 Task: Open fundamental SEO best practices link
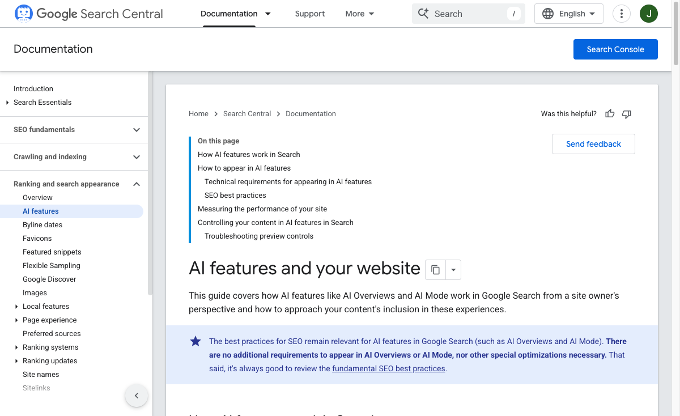389,369
